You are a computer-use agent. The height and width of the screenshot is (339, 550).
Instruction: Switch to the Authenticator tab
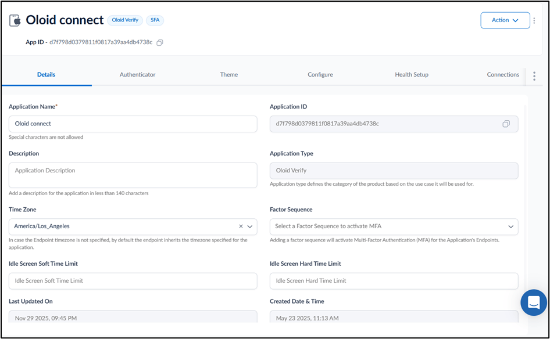pyautogui.click(x=137, y=75)
